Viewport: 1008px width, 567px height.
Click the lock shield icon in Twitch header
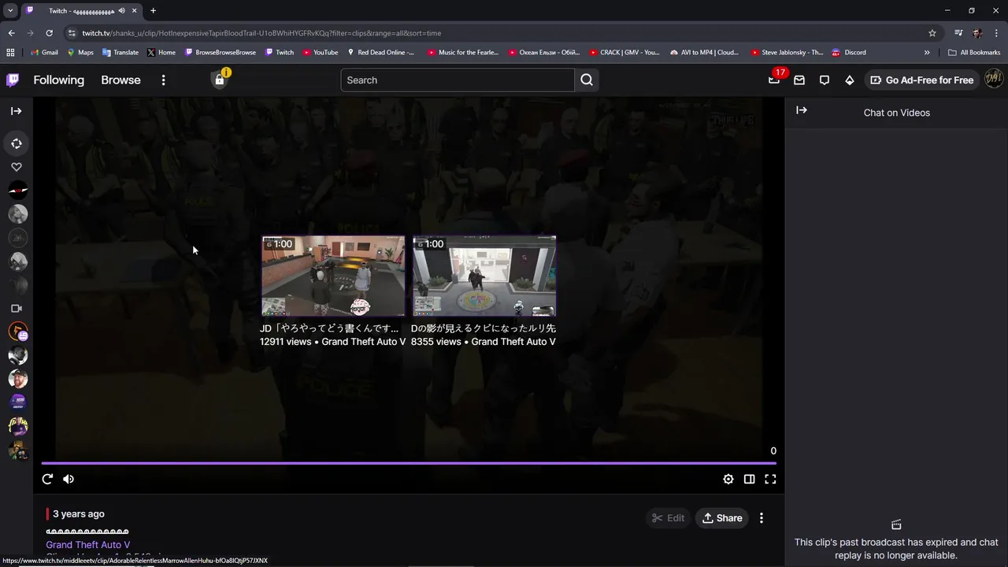[220, 80]
